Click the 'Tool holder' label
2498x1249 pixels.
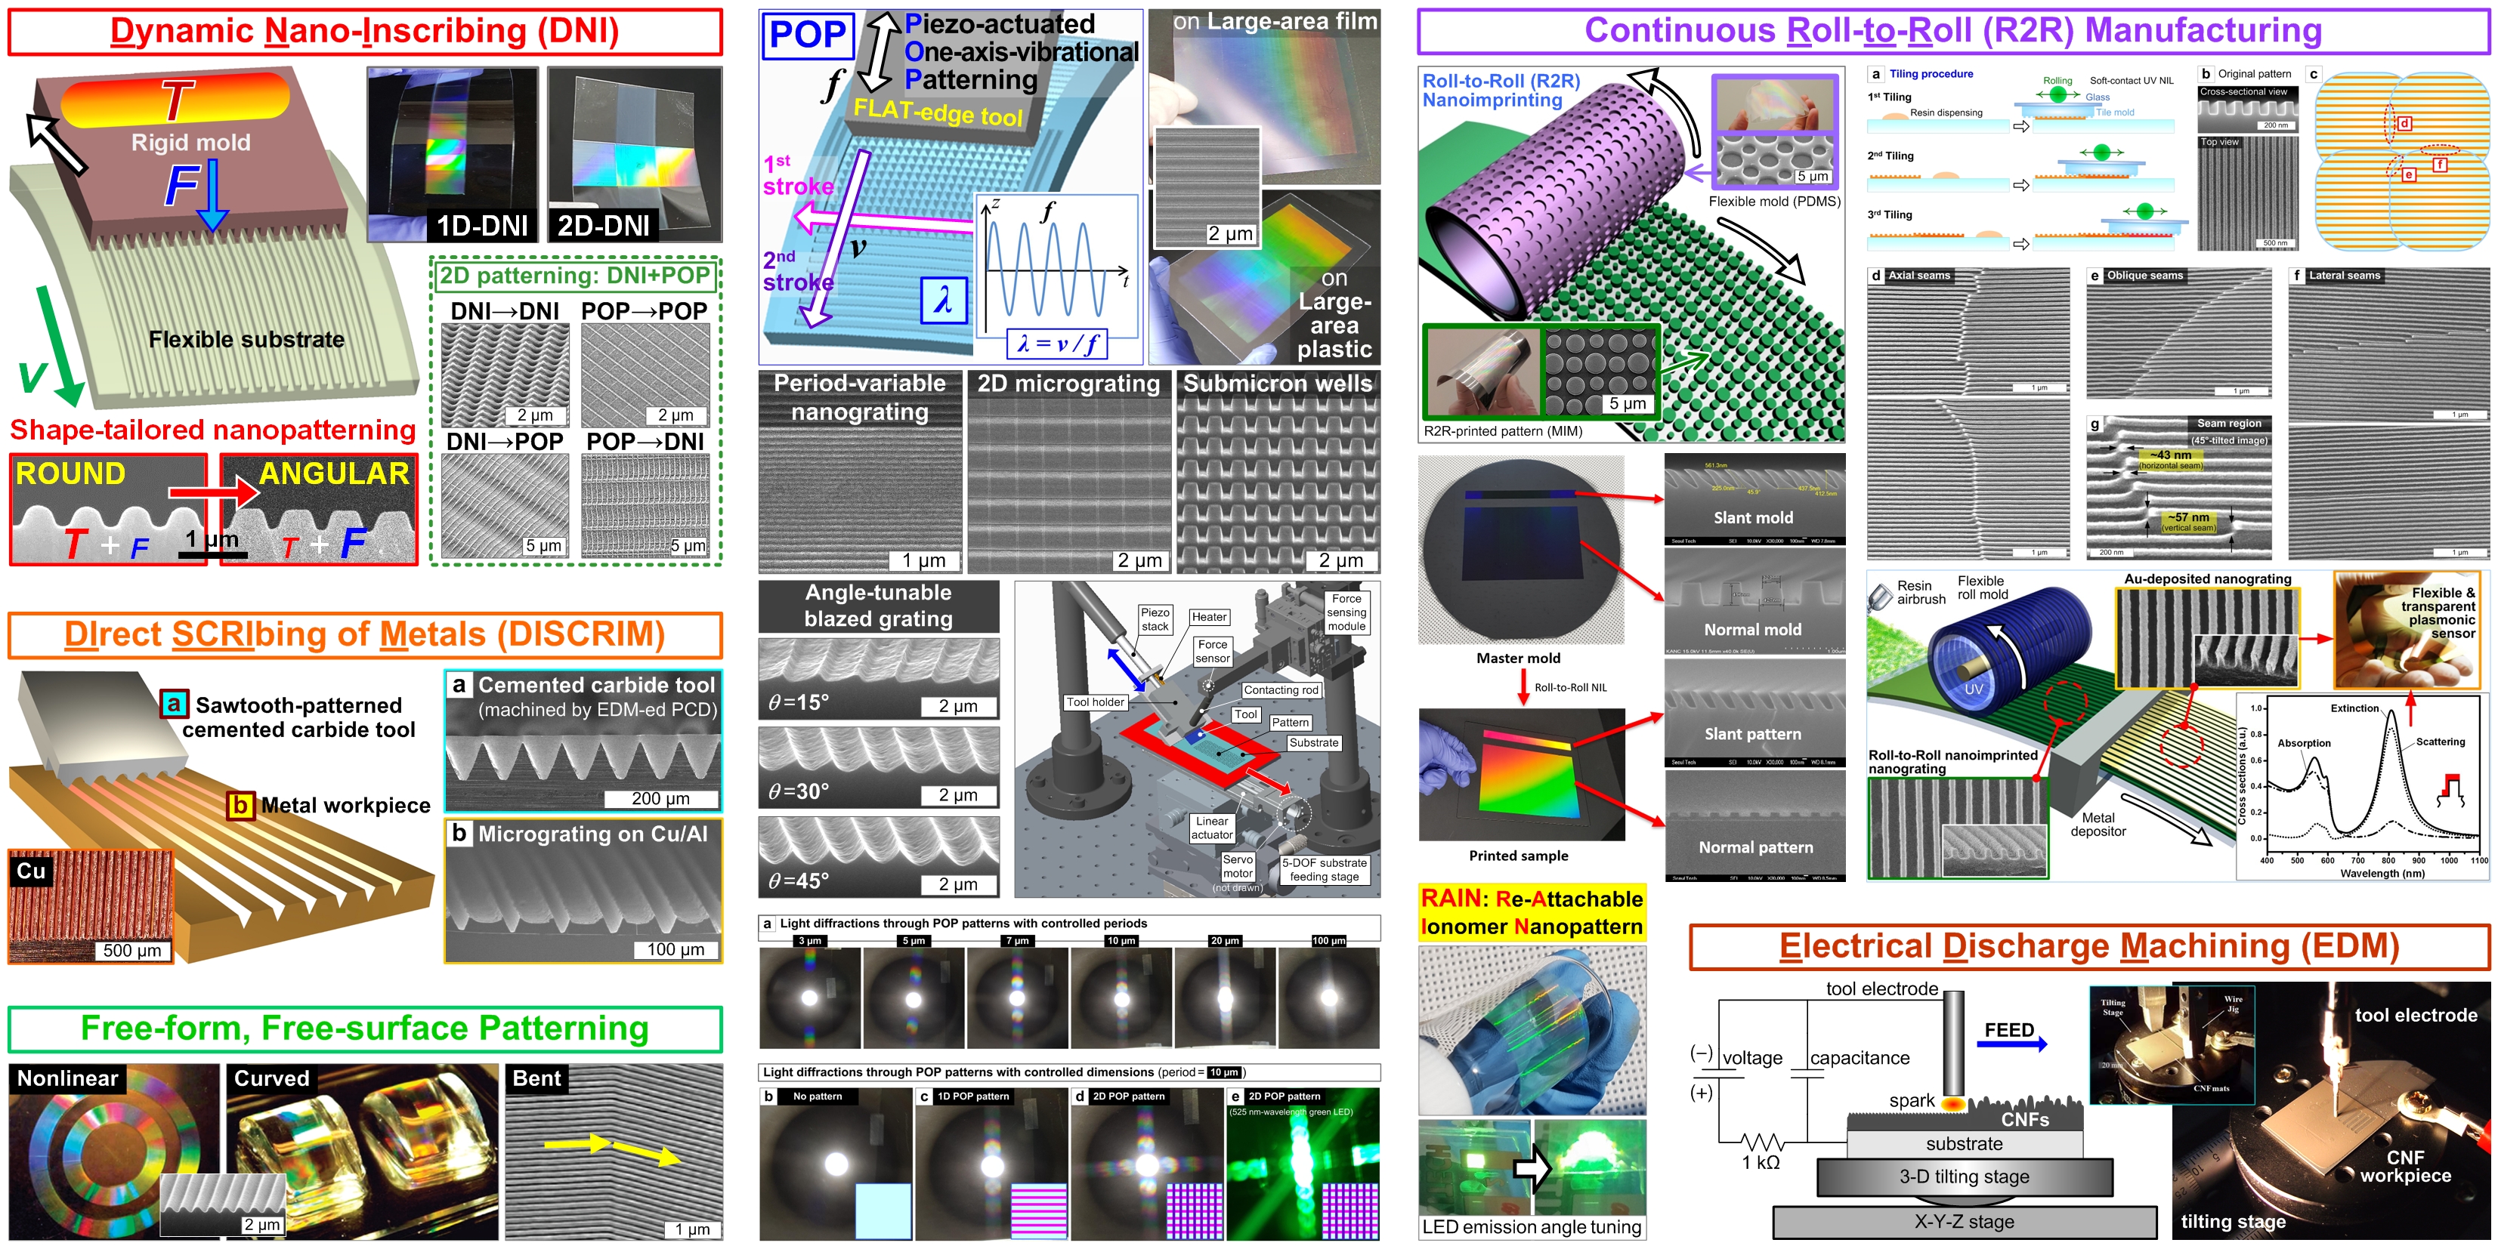pos(1095,702)
